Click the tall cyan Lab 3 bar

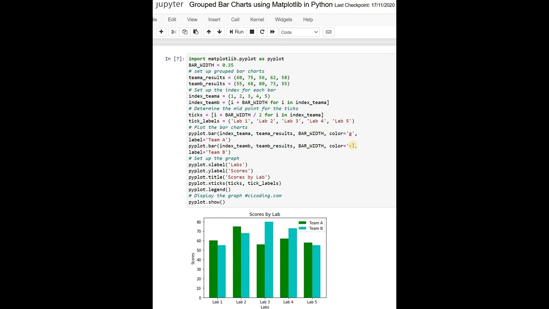(x=269, y=260)
